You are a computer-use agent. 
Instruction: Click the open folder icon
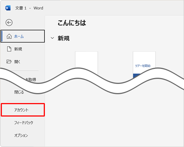click(9, 62)
